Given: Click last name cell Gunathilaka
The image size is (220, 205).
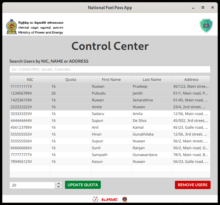Looking at the screenshot, I should (152, 134).
